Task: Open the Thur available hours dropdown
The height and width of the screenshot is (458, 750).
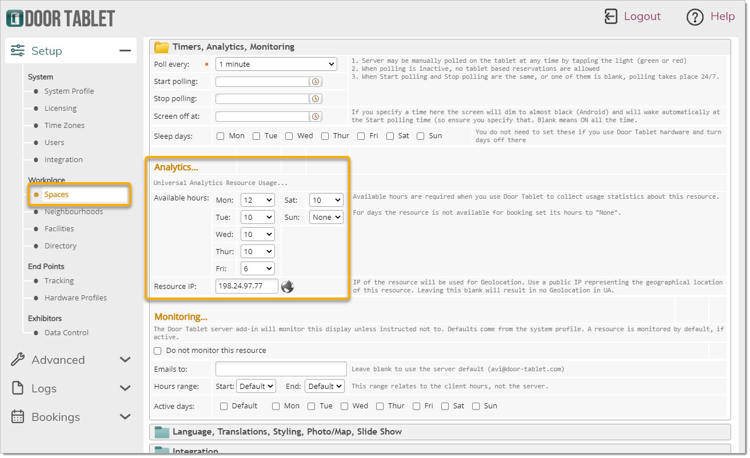Action: tap(258, 252)
